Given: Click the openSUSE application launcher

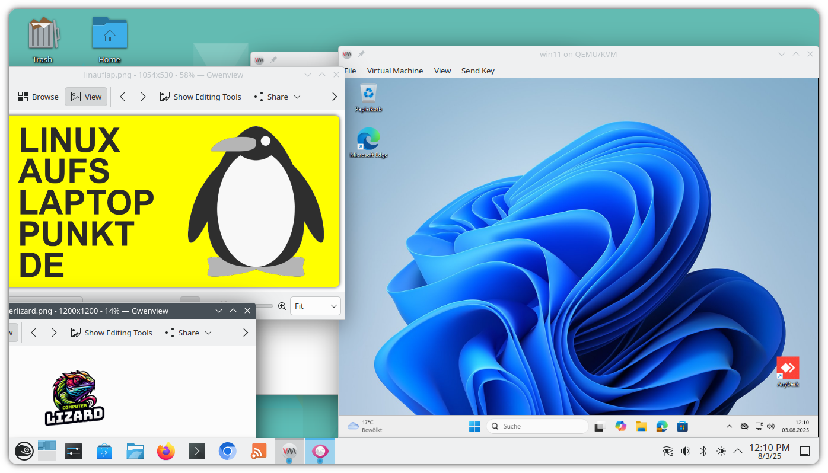Looking at the screenshot, I should (x=24, y=451).
